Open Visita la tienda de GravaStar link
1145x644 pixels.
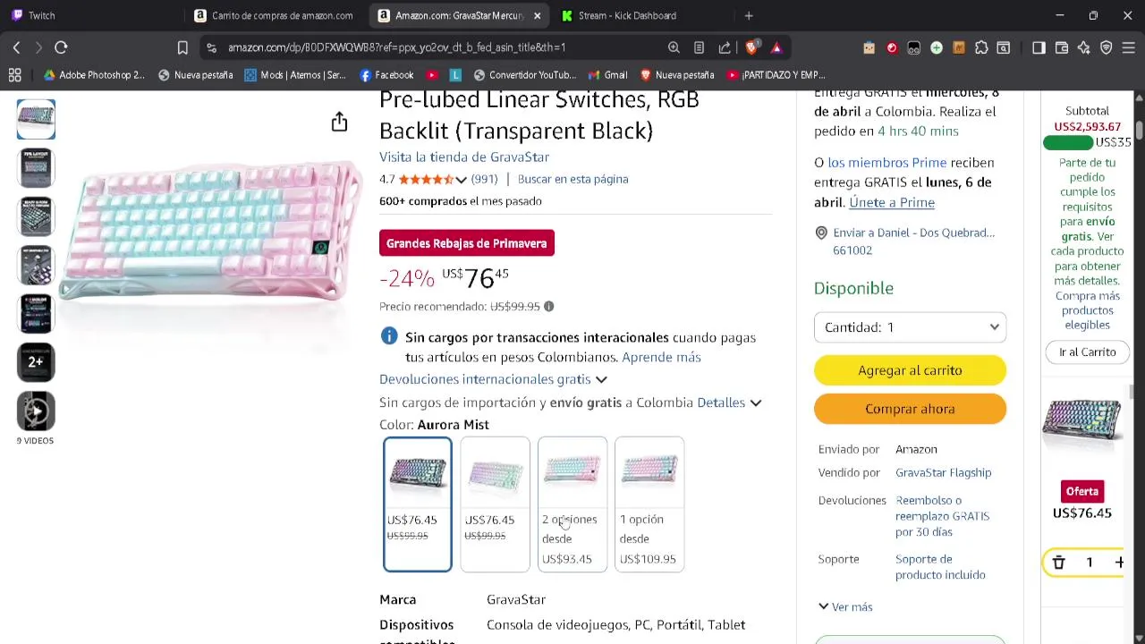coord(464,157)
